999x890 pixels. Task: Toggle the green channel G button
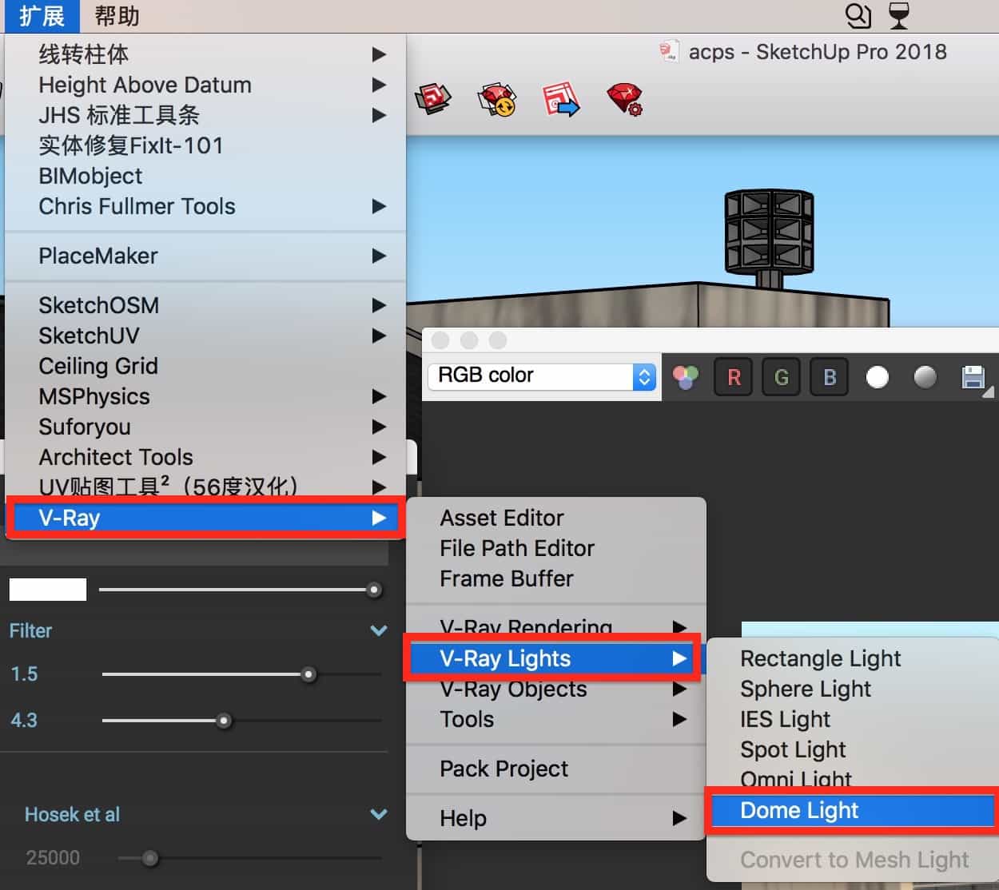coord(782,376)
